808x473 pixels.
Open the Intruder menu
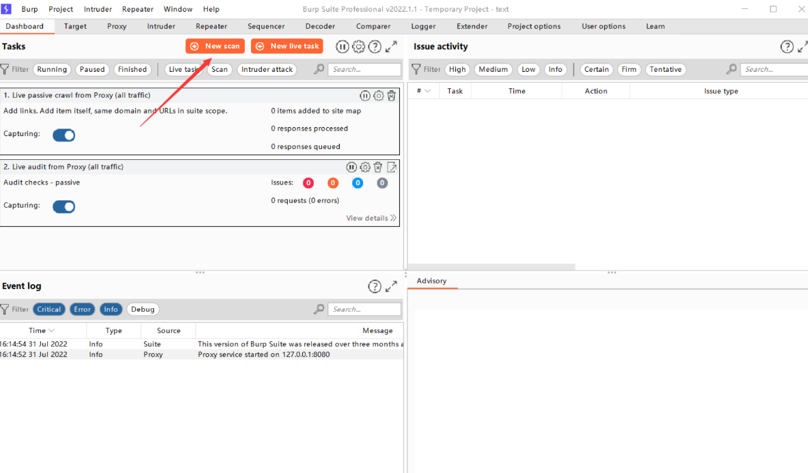pos(98,9)
